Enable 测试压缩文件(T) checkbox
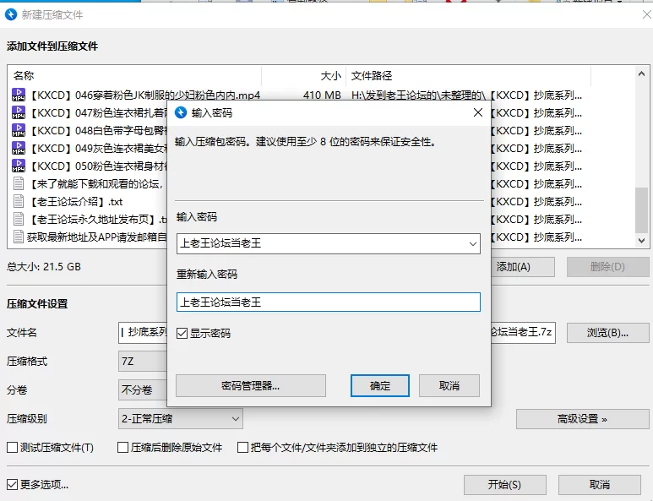The height and width of the screenshot is (501, 653). 12,448
